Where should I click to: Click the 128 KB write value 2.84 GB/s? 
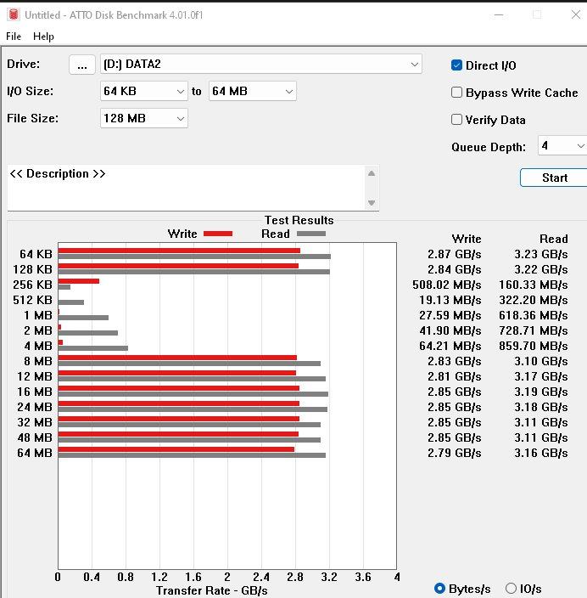click(x=454, y=269)
